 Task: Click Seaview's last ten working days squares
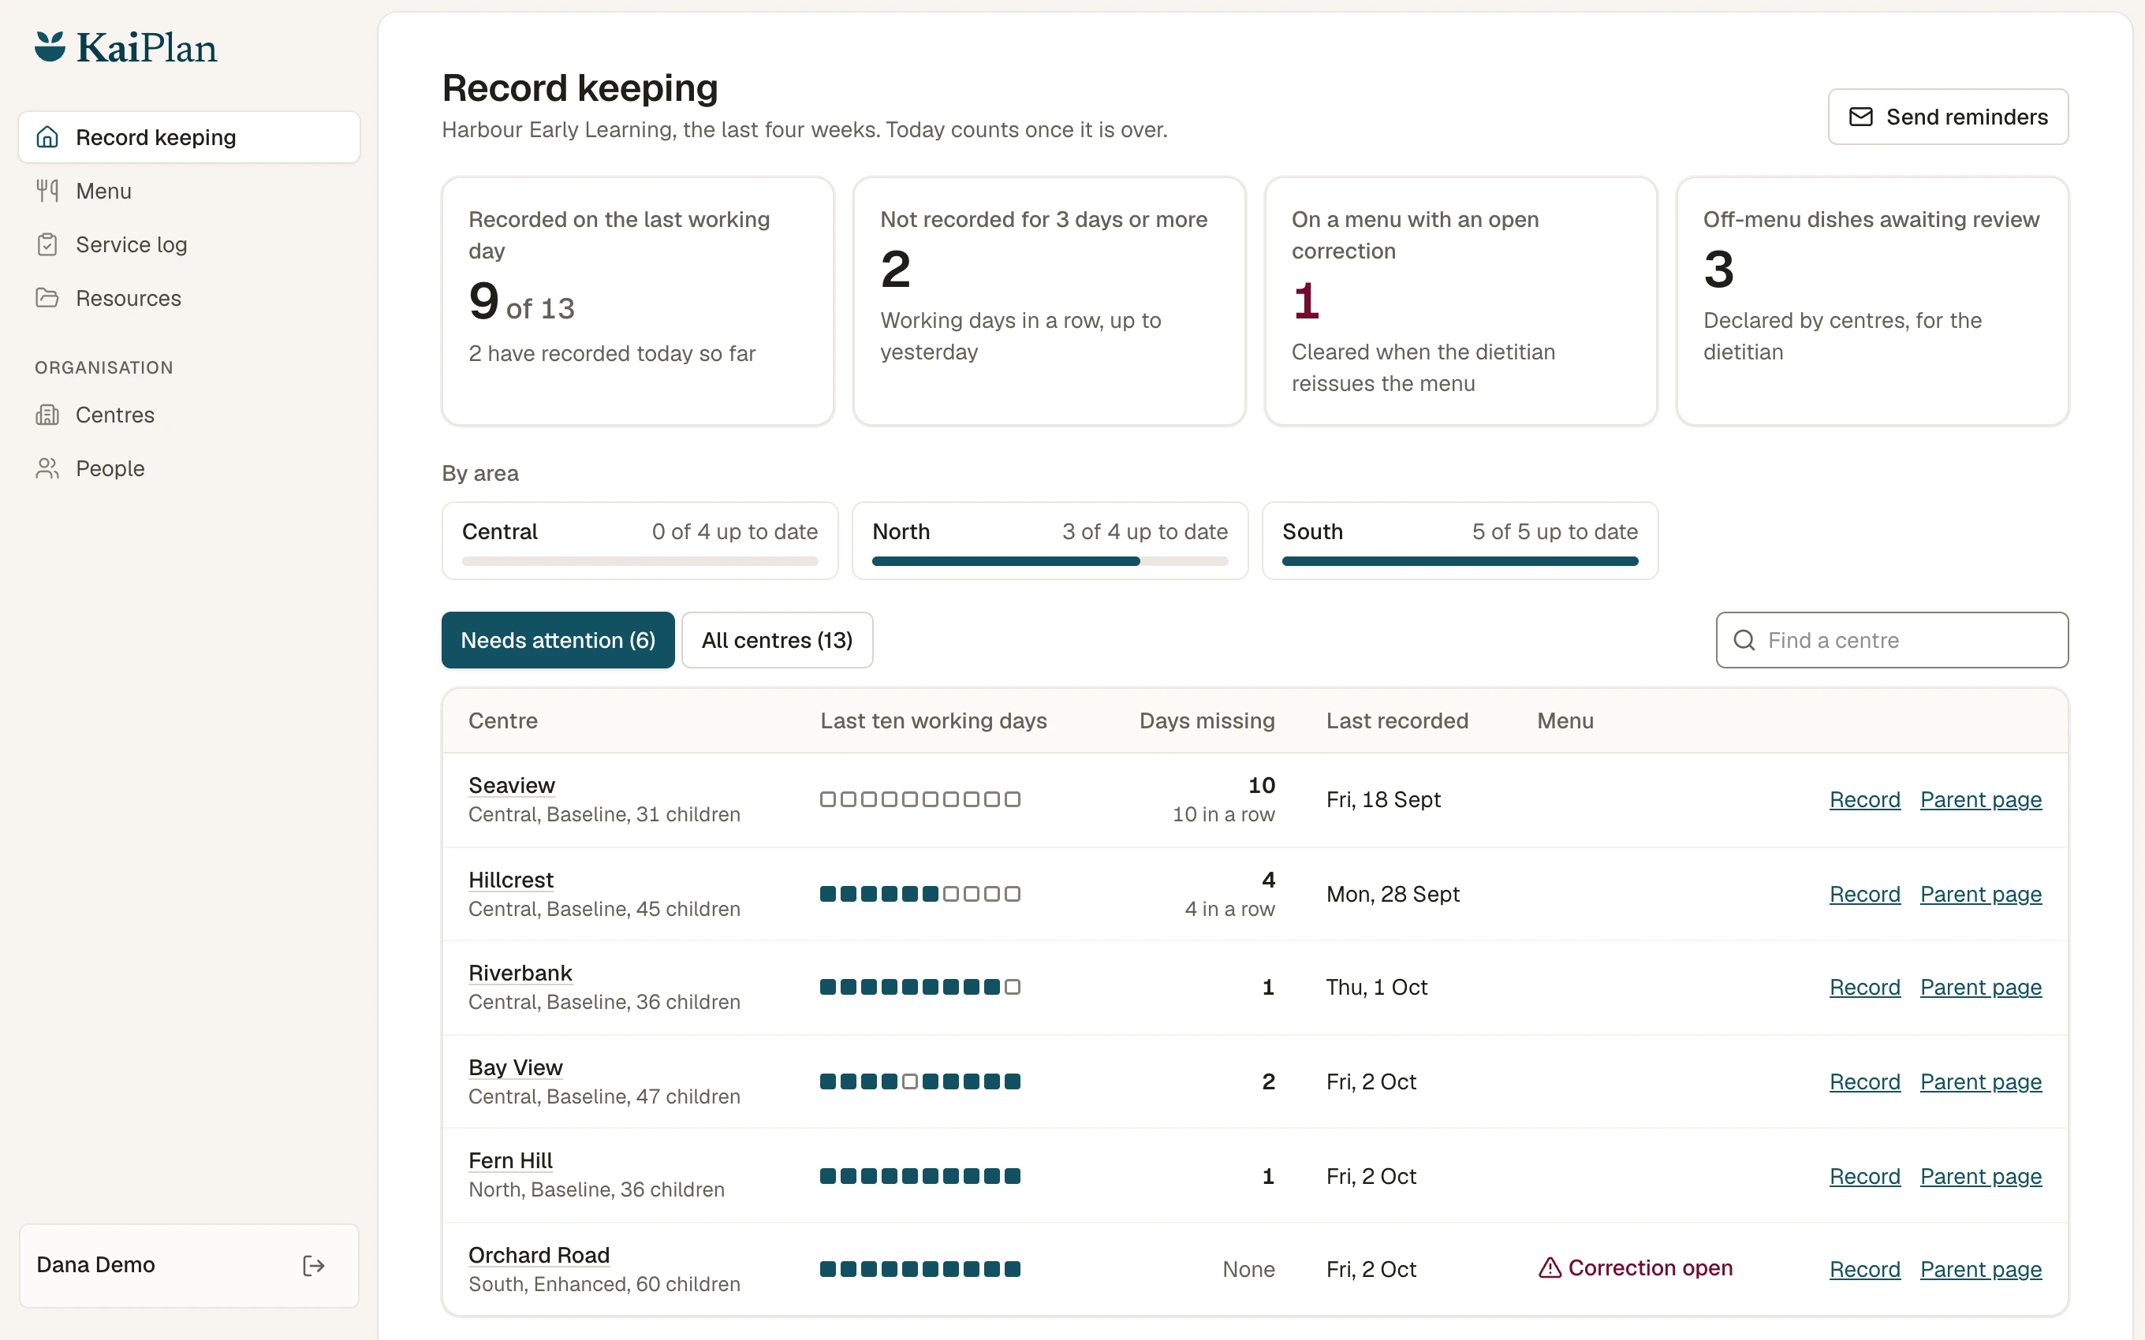(920, 799)
